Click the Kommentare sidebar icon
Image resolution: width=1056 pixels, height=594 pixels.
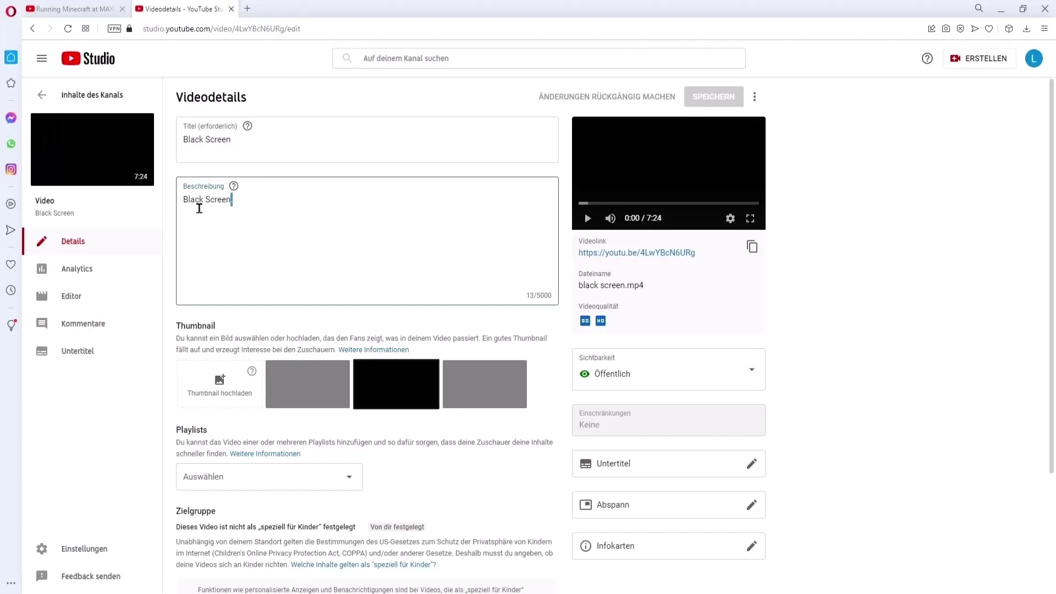[x=42, y=323]
